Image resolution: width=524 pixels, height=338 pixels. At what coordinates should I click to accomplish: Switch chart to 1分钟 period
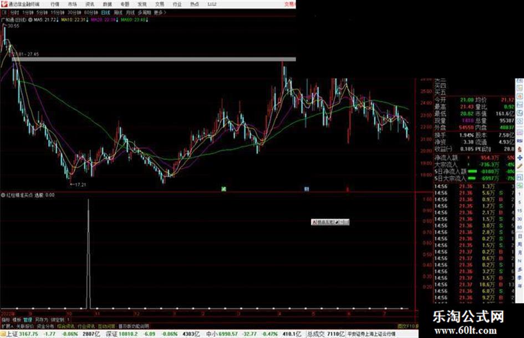point(27,12)
